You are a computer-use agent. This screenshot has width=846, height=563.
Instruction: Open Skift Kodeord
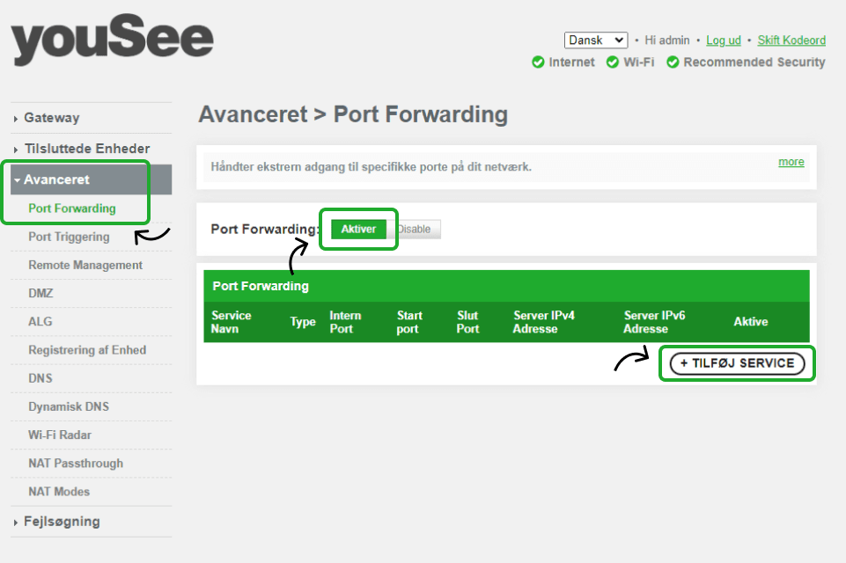click(x=791, y=40)
